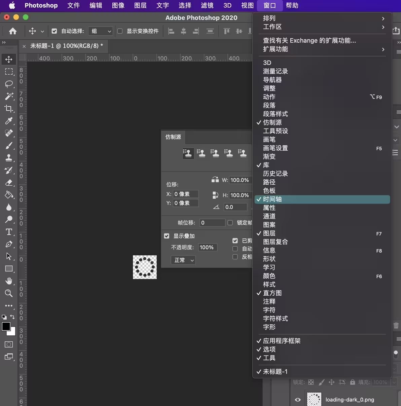Enable the 显示变换控件 checkbox
This screenshot has width=401, height=406.
120,31
